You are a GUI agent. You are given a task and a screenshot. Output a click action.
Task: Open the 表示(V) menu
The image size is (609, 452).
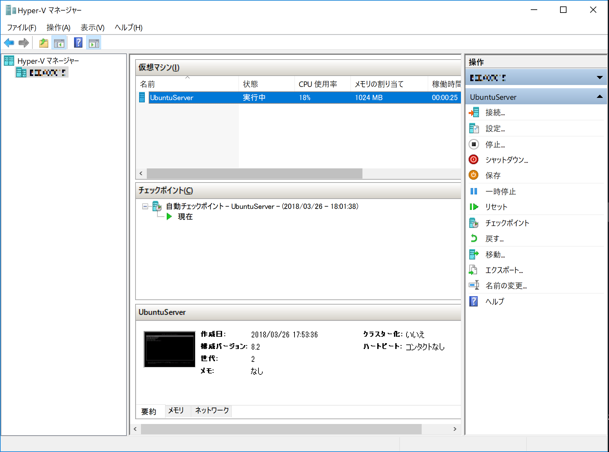[92, 28]
